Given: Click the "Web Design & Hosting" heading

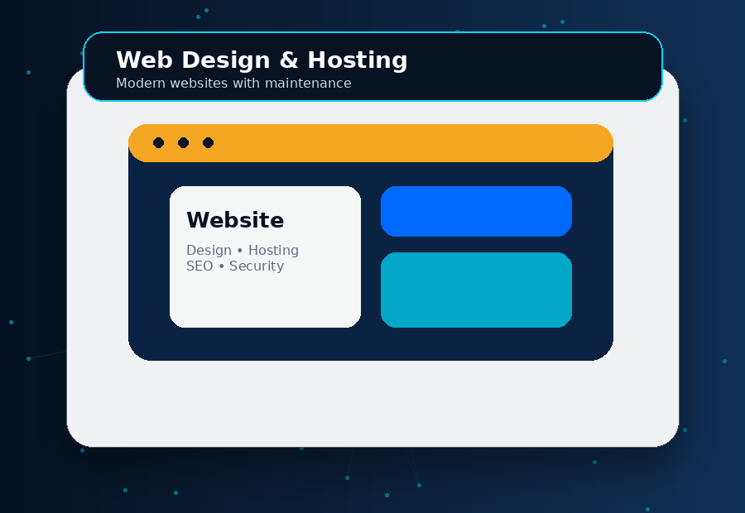Looking at the screenshot, I should (262, 60).
